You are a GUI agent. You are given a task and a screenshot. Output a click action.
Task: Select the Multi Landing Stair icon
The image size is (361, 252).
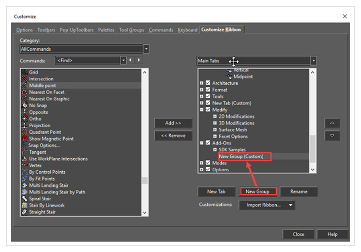click(24, 185)
